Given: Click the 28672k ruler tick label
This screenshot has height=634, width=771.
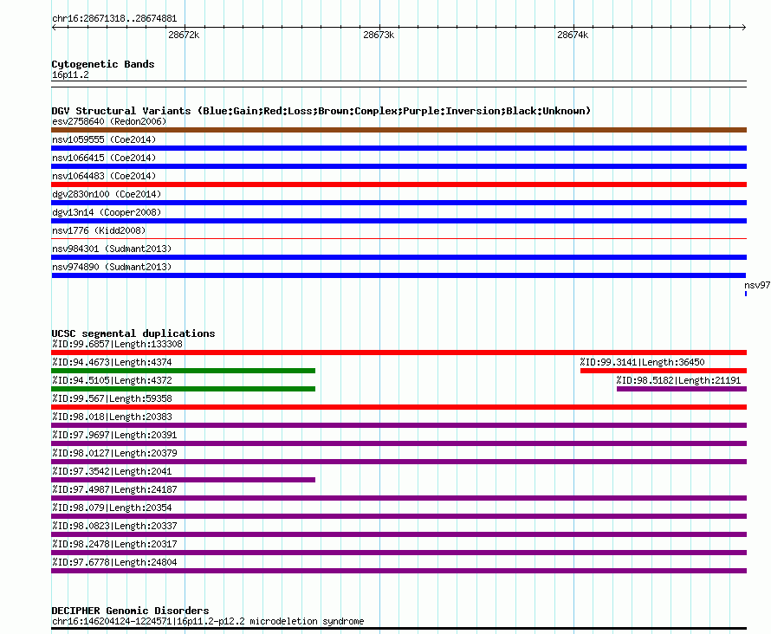Looking at the screenshot, I should (x=184, y=35).
